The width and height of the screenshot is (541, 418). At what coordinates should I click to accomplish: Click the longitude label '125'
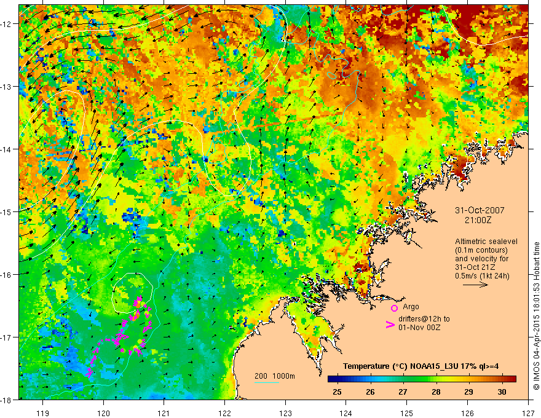tap(407, 413)
